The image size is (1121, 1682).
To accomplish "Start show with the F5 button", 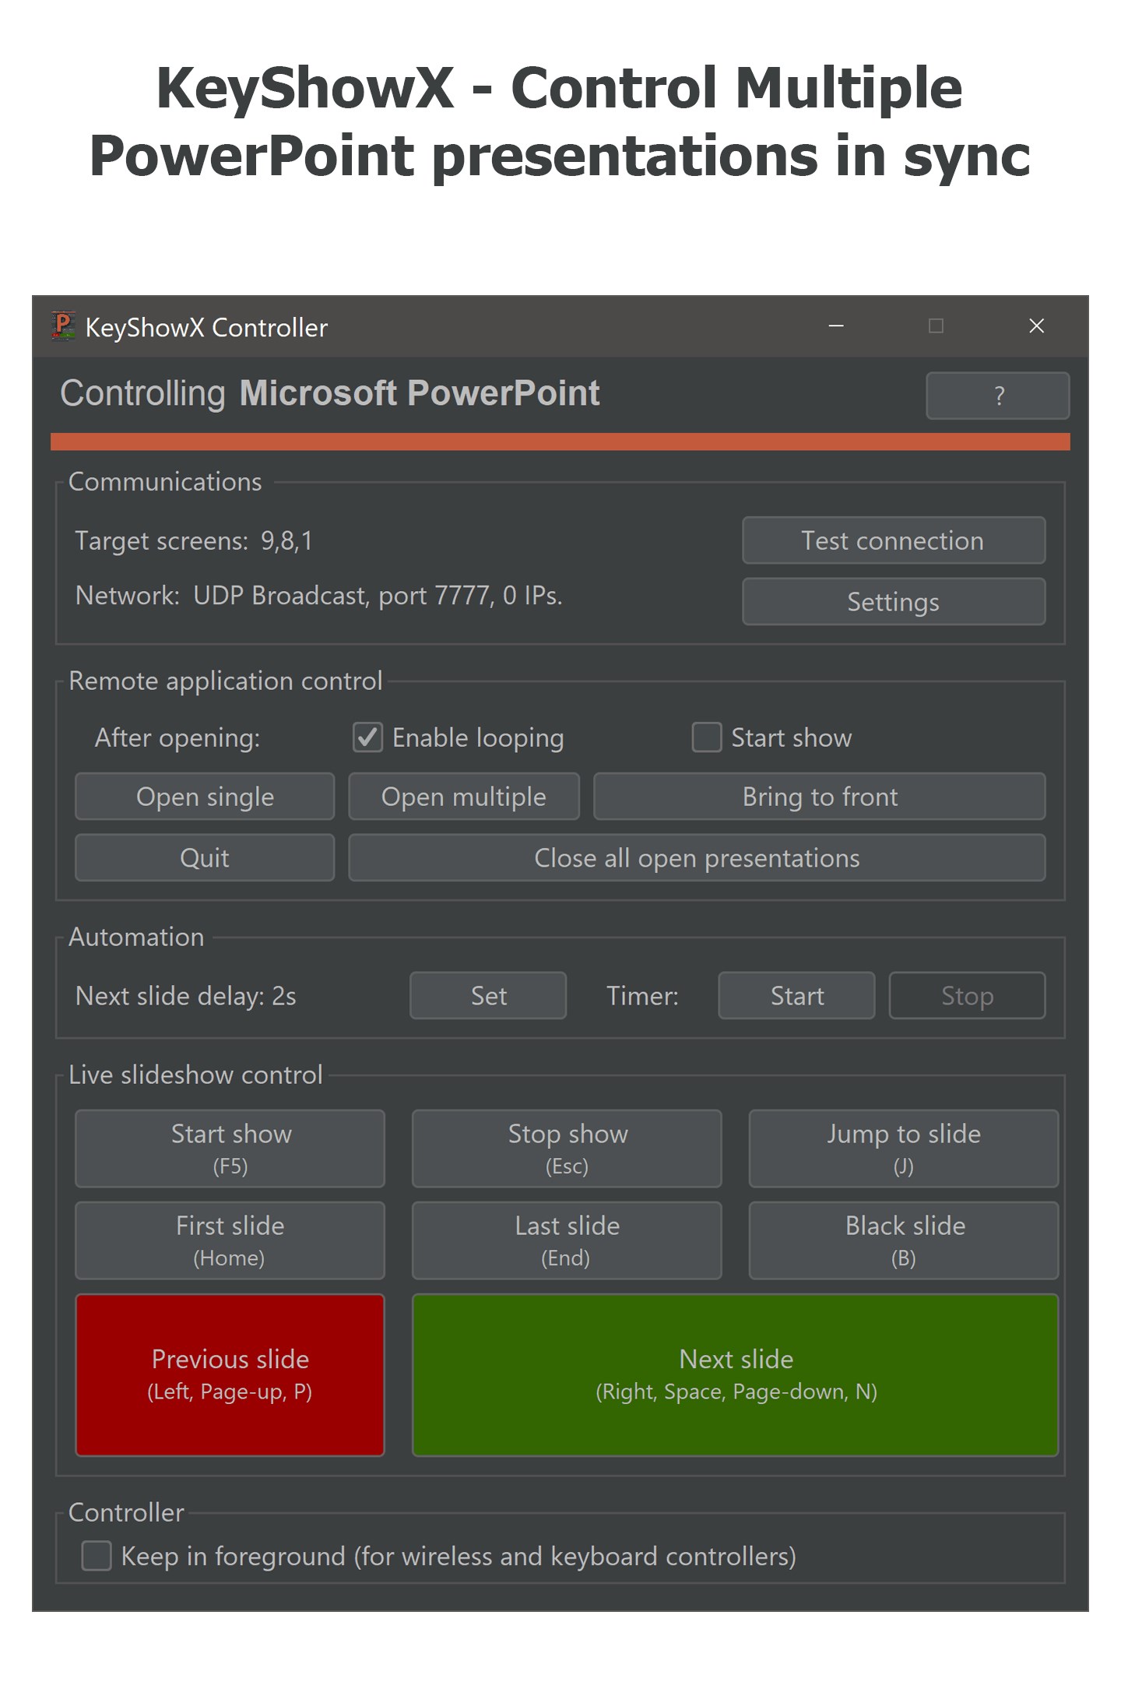I will 230,1149.
